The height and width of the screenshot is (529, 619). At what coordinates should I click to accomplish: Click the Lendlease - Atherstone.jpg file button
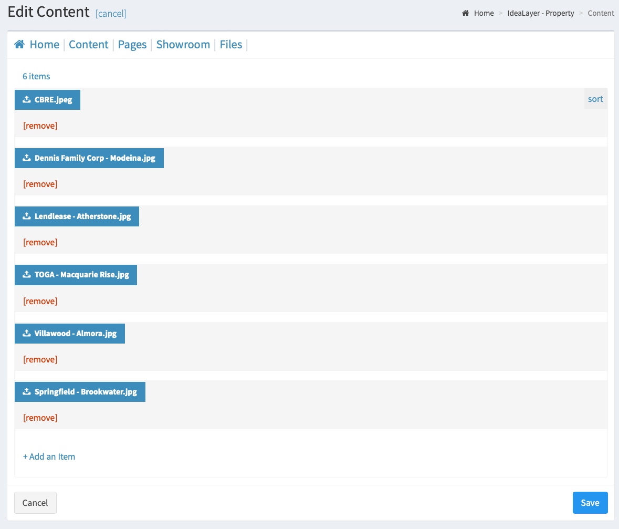point(77,216)
